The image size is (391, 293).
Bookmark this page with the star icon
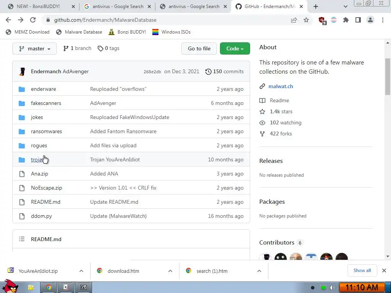click(306, 20)
